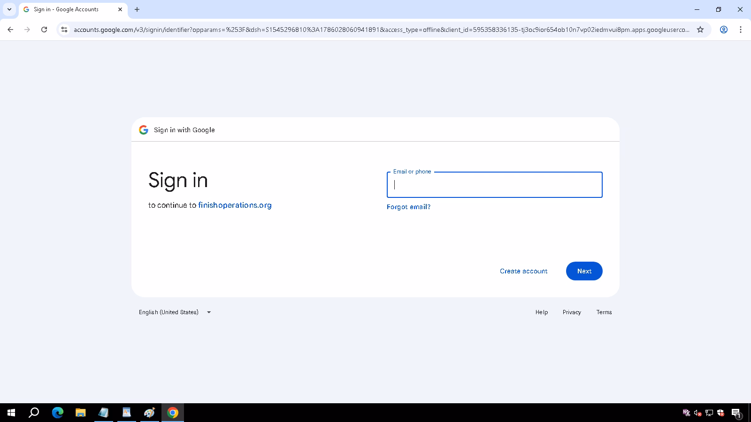Minimize the Chrome window
751x422 pixels.
[x=697, y=9]
